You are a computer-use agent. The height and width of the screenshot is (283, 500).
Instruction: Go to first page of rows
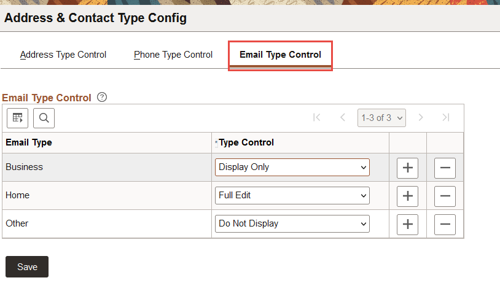click(317, 117)
